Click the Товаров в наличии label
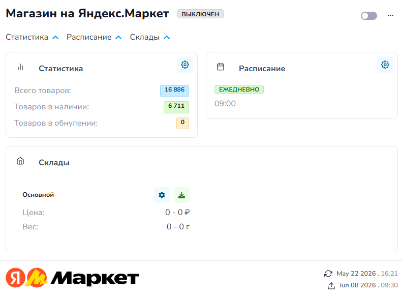 click(51, 107)
